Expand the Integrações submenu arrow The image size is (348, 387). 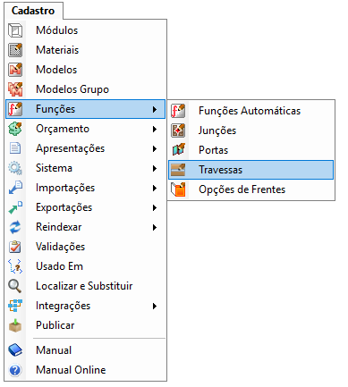(x=155, y=306)
